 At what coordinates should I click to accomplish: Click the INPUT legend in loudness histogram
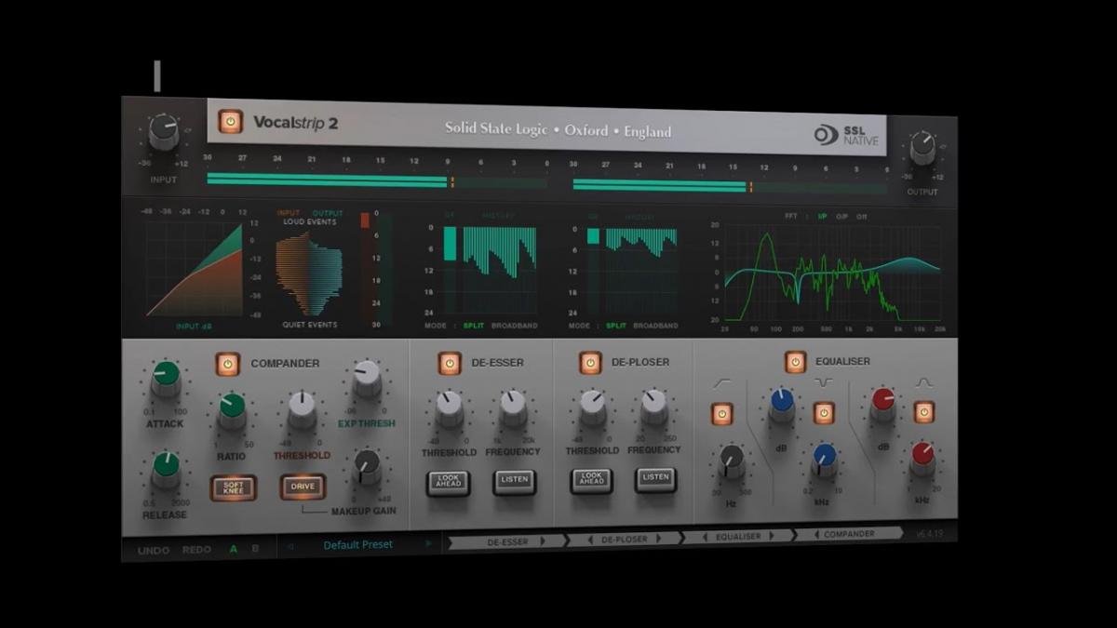289,214
